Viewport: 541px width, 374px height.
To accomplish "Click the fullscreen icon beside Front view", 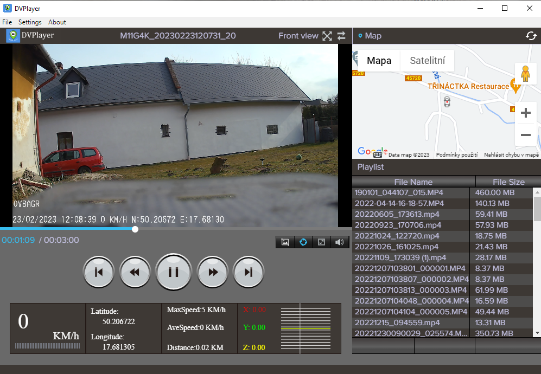I will click(327, 36).
